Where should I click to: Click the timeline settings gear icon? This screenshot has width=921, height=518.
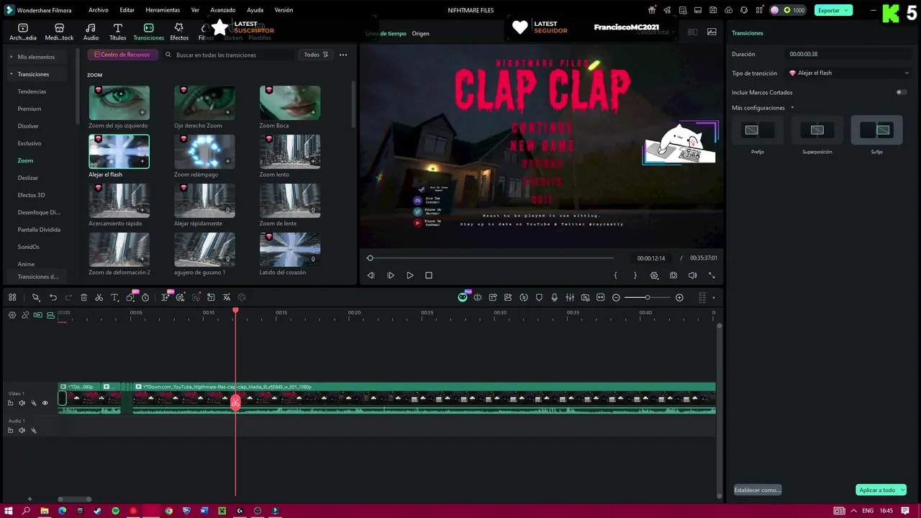coord(12,315)
